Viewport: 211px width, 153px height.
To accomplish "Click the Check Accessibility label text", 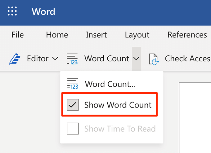I will (x=188, y=59).
